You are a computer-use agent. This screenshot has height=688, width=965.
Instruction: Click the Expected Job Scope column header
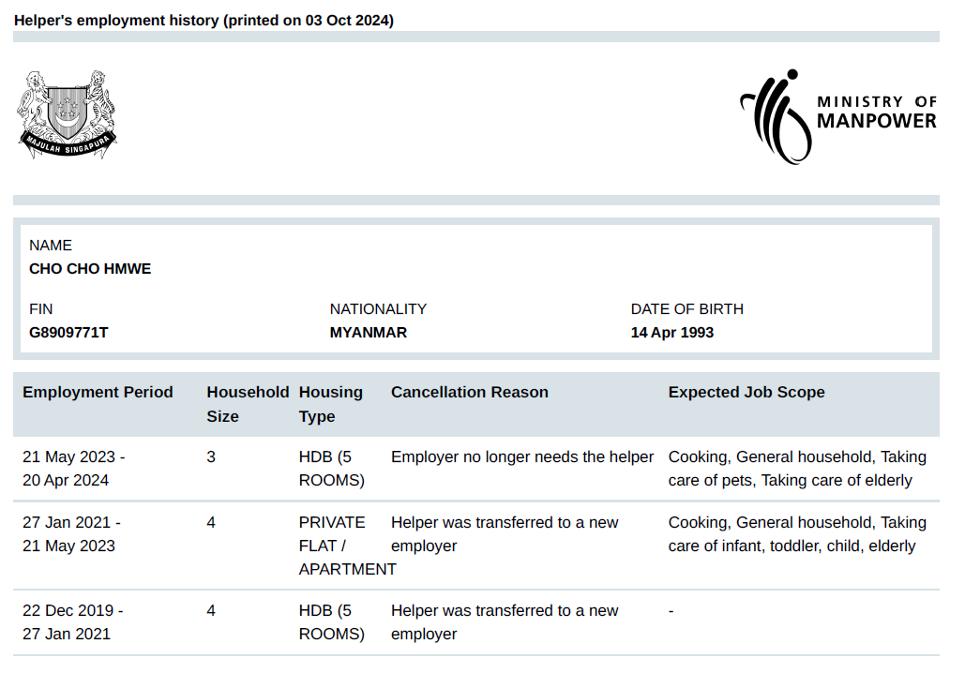pyautogui.click(x=746, y=393)
